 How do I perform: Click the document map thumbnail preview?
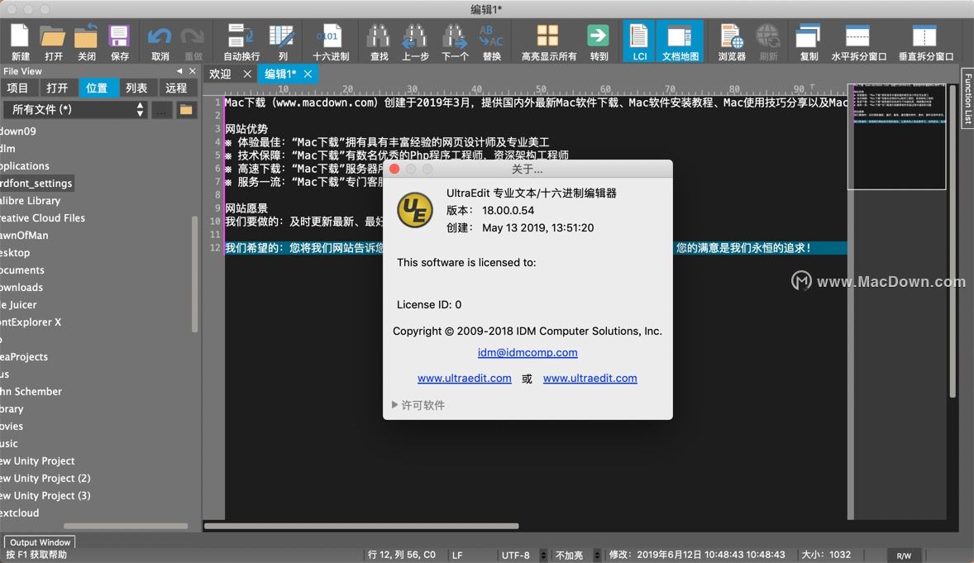click(897, 136)
